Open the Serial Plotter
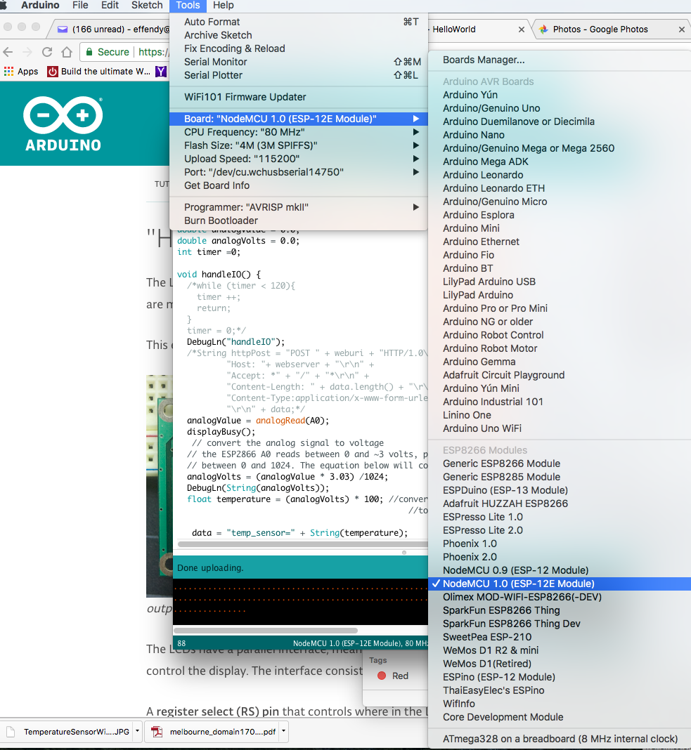 212,75
